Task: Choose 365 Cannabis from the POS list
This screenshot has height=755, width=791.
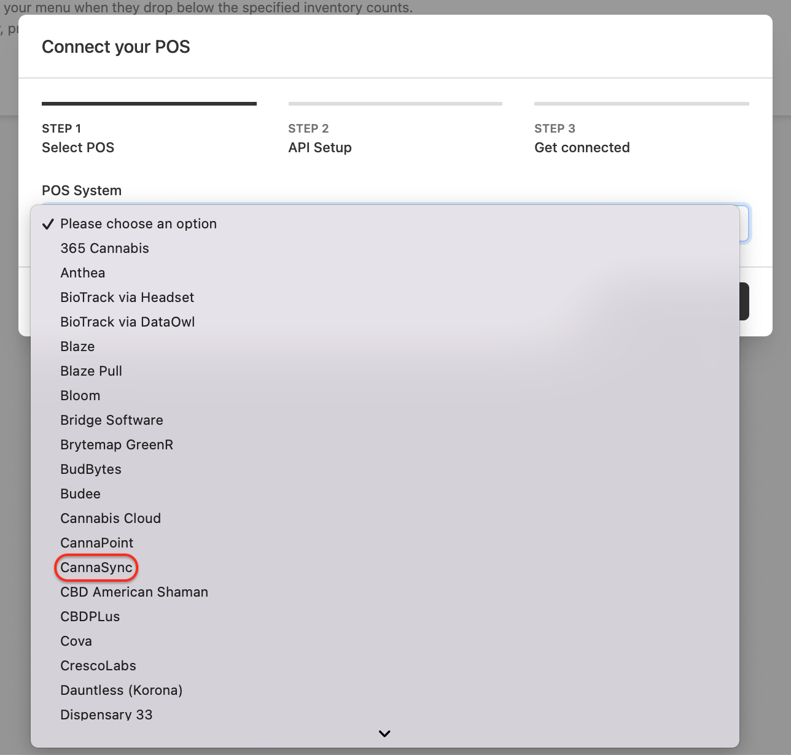Action: (x=384, y=249)
